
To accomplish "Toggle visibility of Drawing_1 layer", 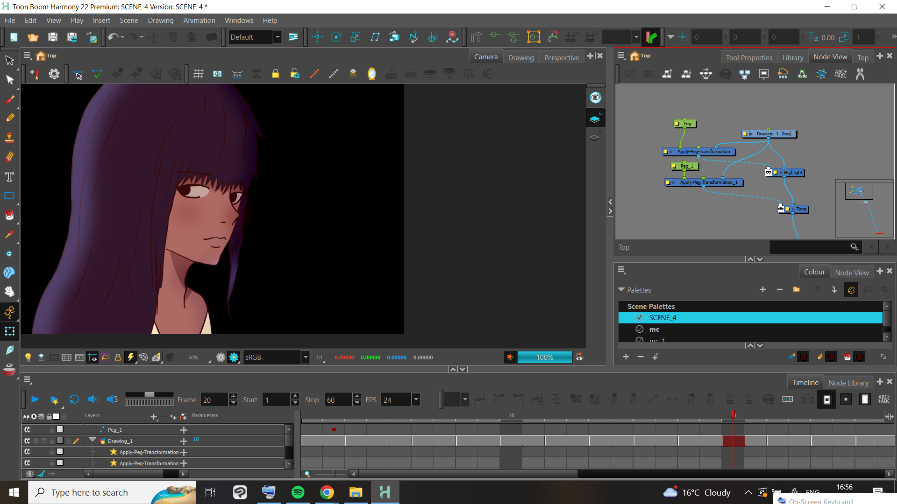I will pos(28,441).
